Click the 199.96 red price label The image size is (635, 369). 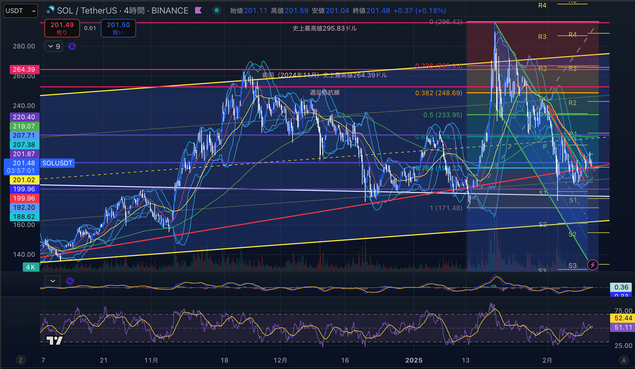24,198
